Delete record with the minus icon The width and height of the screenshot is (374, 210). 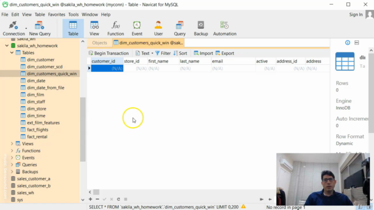(98, 199)
